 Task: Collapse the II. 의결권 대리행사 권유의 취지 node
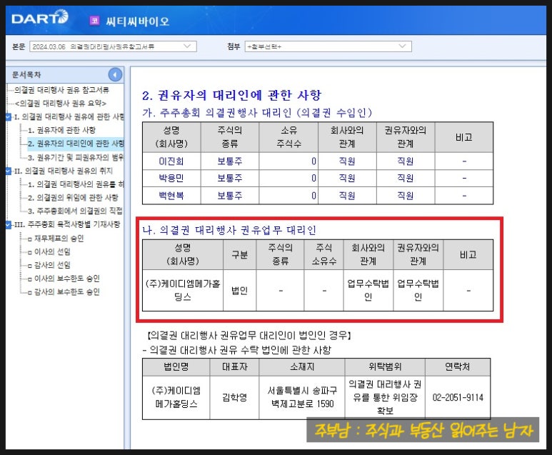[9, 171]
